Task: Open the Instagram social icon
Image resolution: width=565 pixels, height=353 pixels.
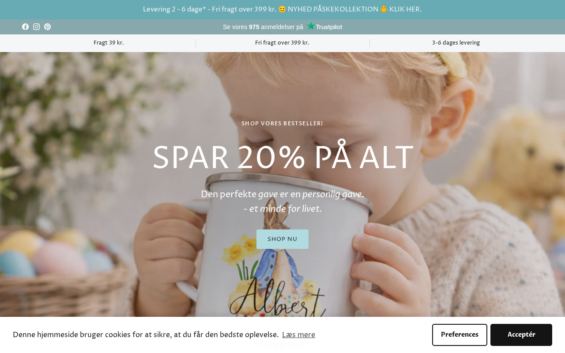Action: (x=36, y=27)
